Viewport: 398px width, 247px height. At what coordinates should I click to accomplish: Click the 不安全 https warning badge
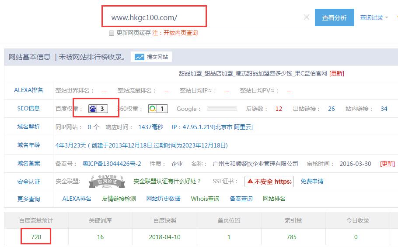coord(269,182)
